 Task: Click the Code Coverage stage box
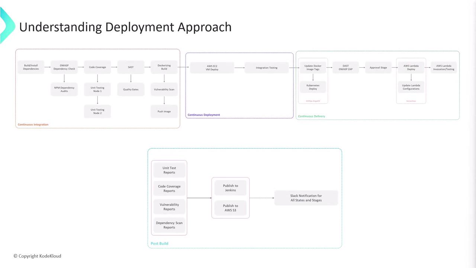97,67
